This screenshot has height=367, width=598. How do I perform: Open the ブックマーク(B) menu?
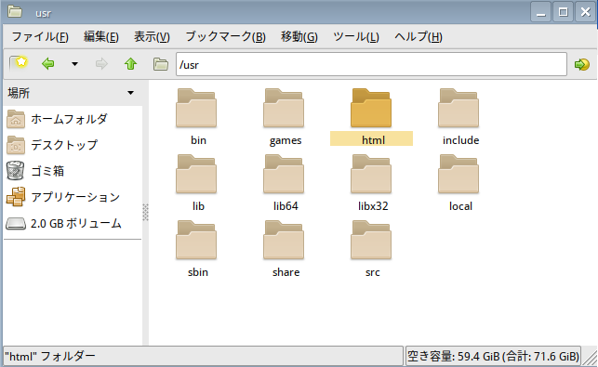(x=225, y=36)
